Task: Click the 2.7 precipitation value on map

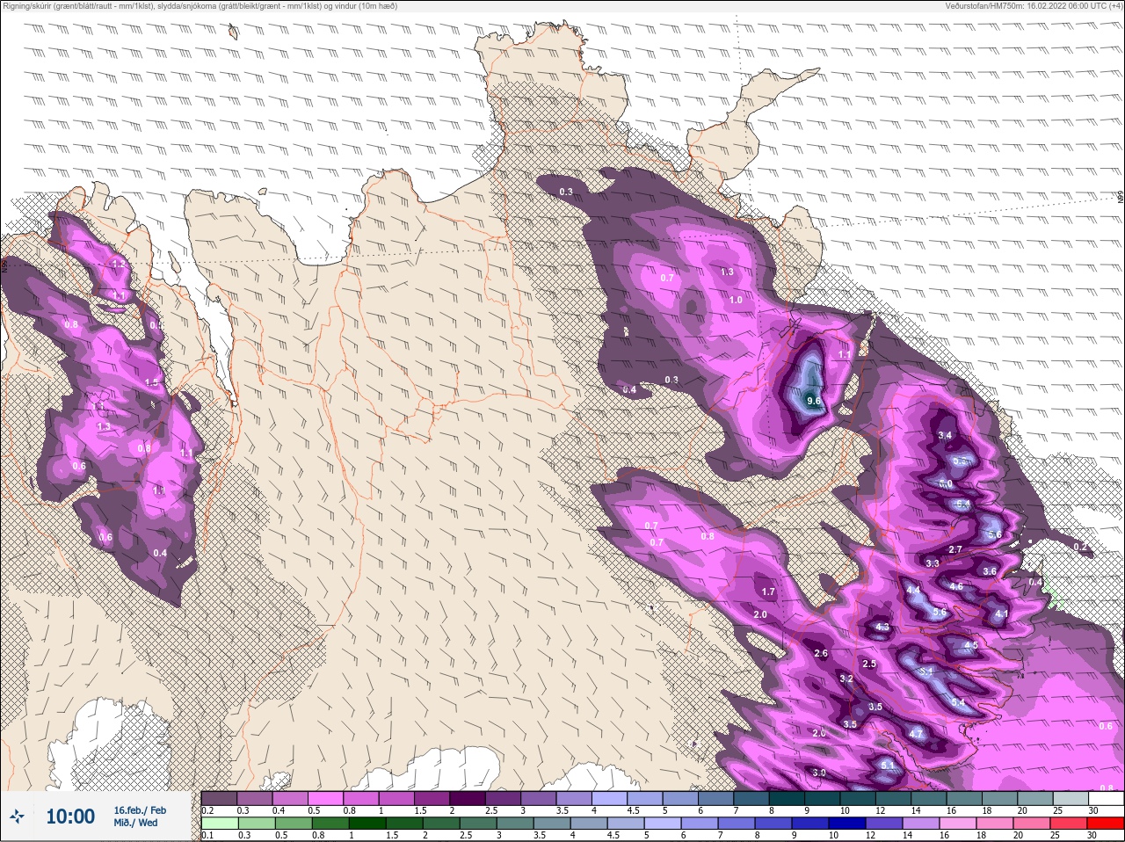Action: click(x=955, y=549)
